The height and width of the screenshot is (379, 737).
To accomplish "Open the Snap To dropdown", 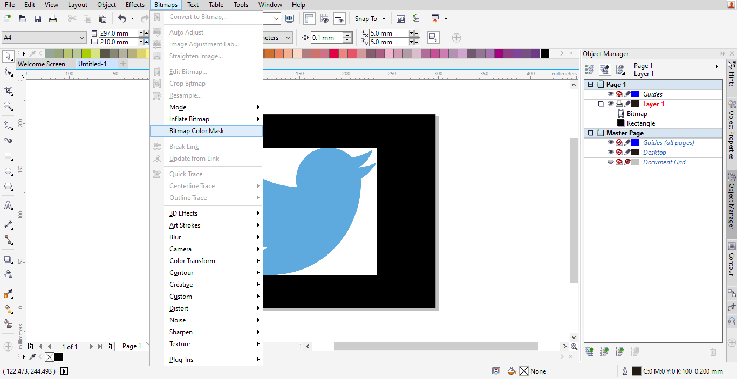I will click(x=370, y=18).
